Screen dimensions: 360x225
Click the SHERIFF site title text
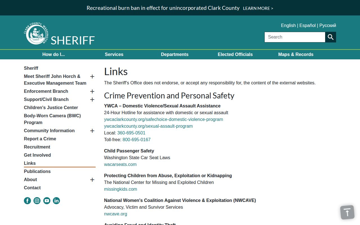(x=73, y=40)
